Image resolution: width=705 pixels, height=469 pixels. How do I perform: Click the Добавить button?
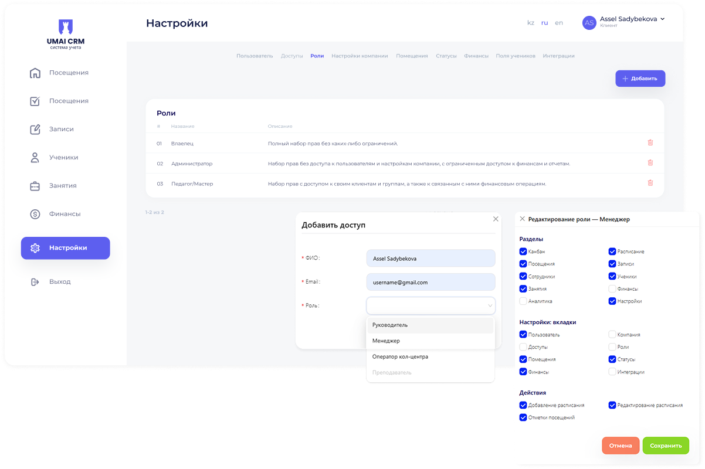click(x=640, y=79)
